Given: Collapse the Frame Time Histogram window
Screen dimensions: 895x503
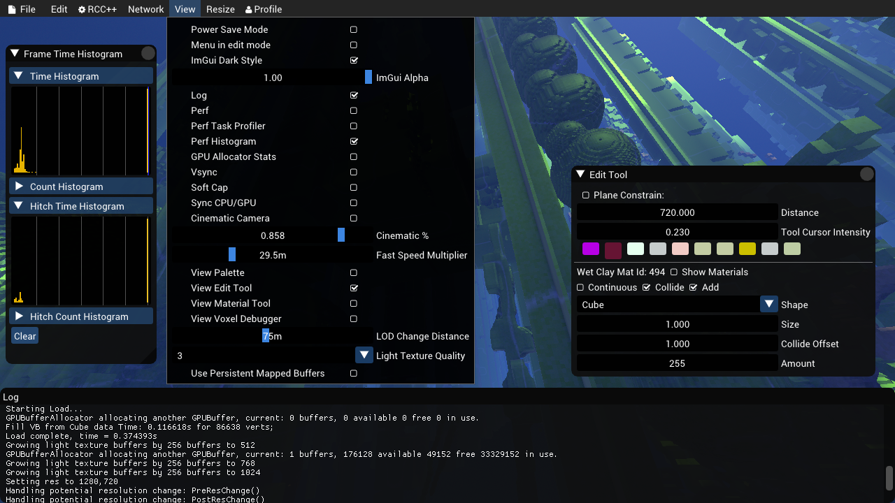Looking at the screenshot, I should (x=15, y=54).
